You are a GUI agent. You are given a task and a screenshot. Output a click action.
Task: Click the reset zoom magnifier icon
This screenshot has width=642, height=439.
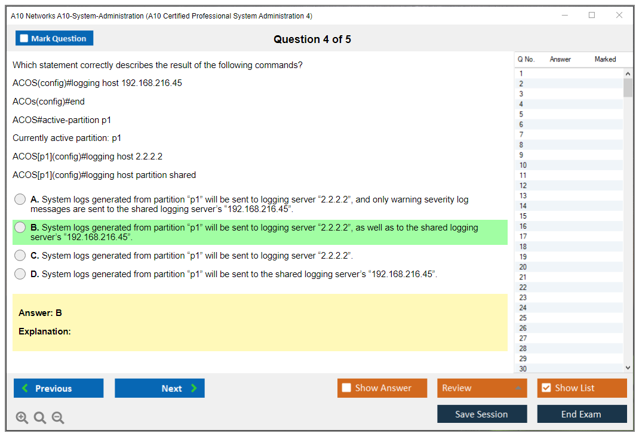pos(40,418)
